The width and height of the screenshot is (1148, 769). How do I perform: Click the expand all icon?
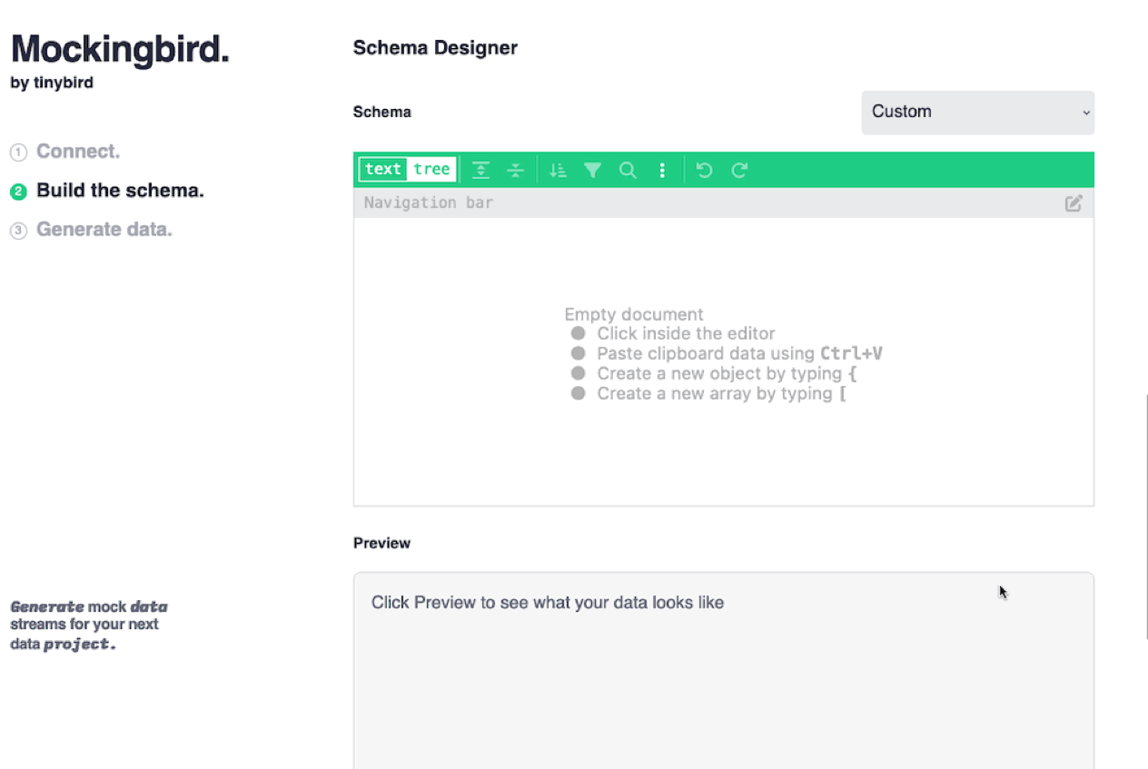[x=481, y=170]
